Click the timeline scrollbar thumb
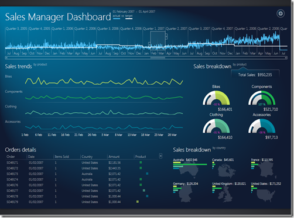Viewport: 294px width, 218px height. coord(158,58)
